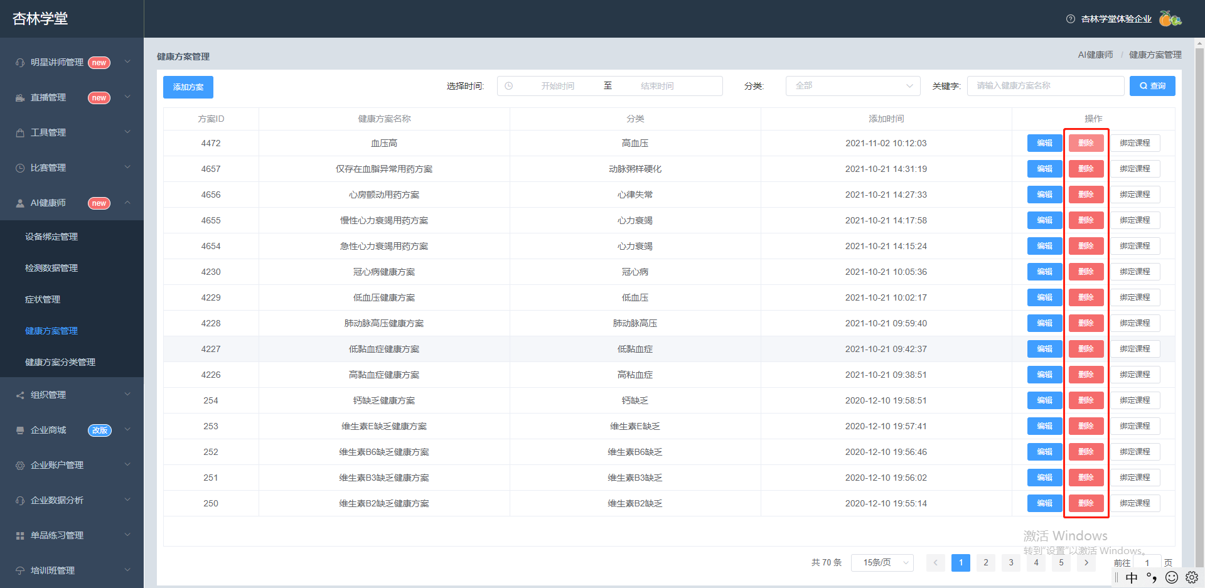Click 绑定课程 for plan 4657
The height and width of the screenshot is (588, 1205).
coord(1135,169)
